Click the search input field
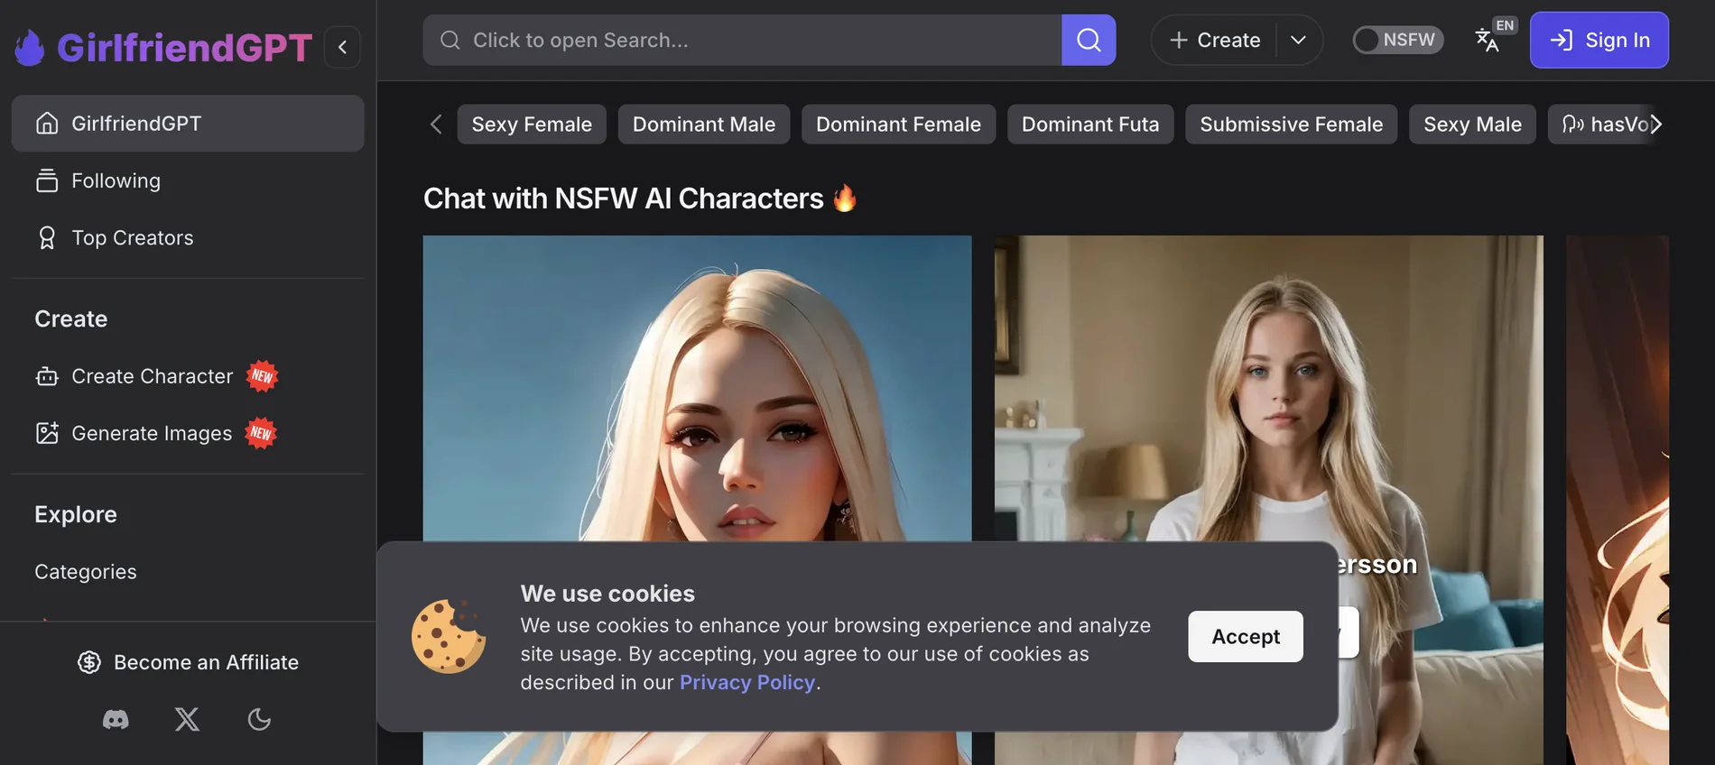 click(742, 40)
